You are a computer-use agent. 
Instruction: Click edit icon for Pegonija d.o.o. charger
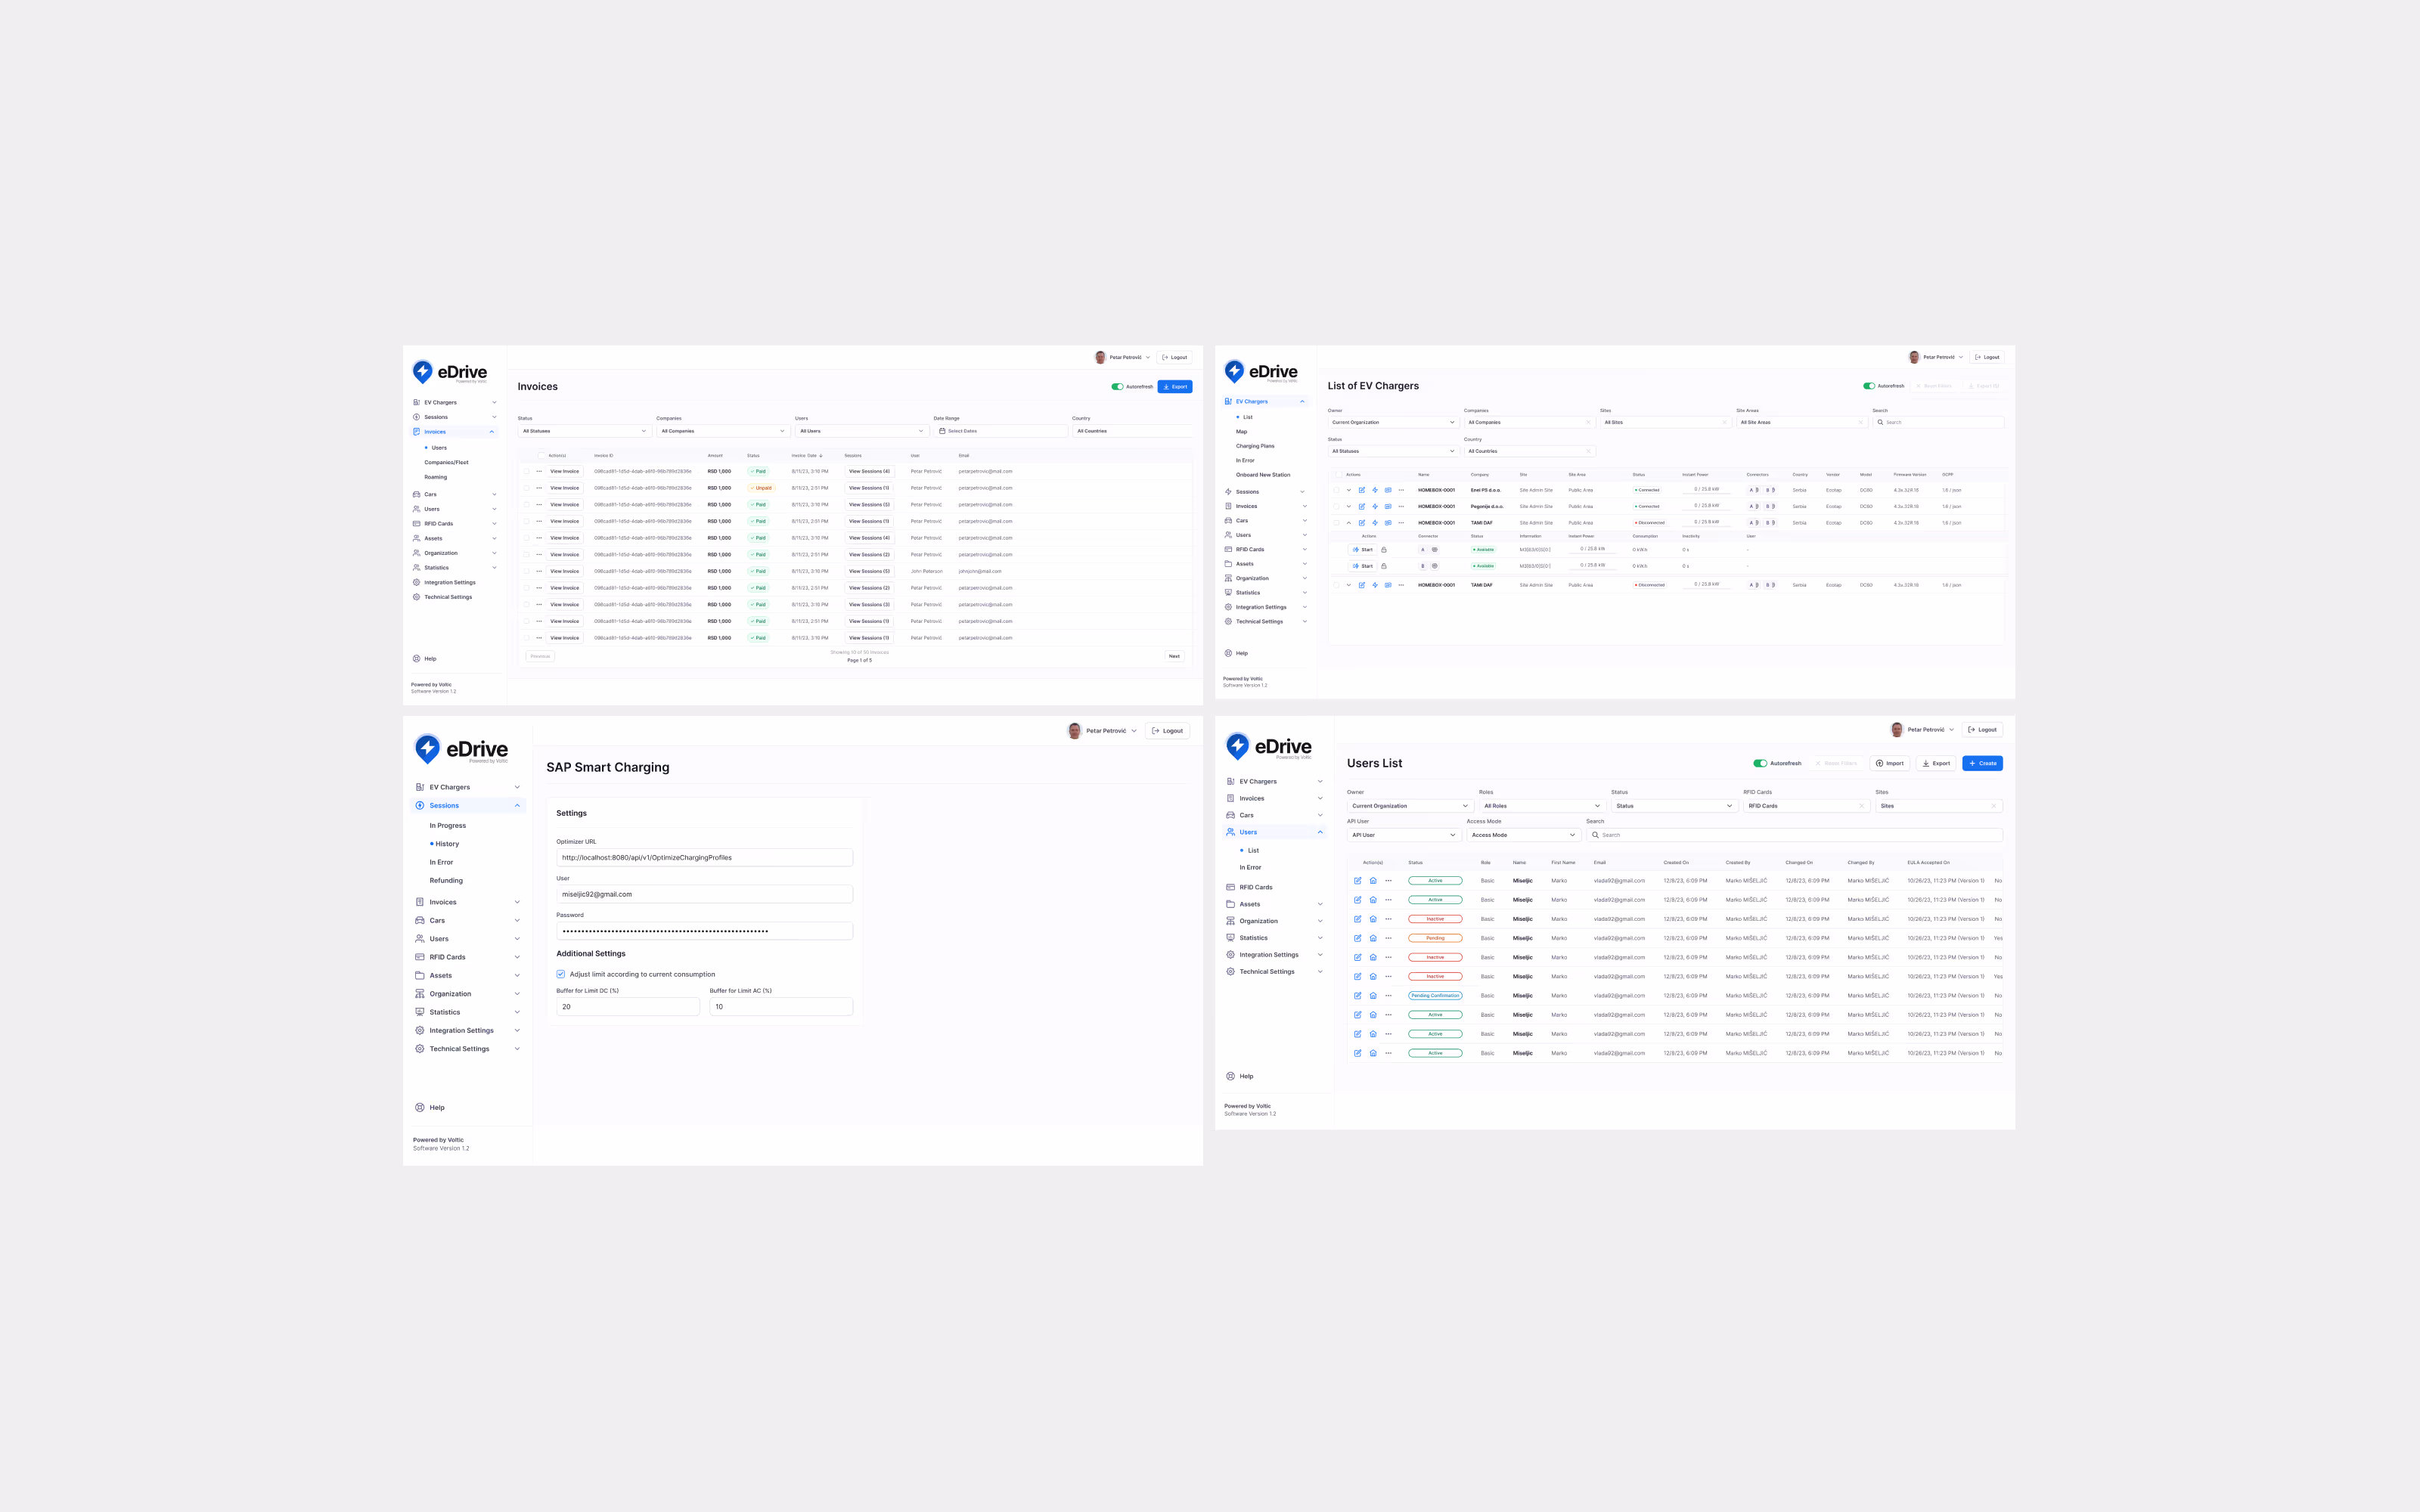1362,506
